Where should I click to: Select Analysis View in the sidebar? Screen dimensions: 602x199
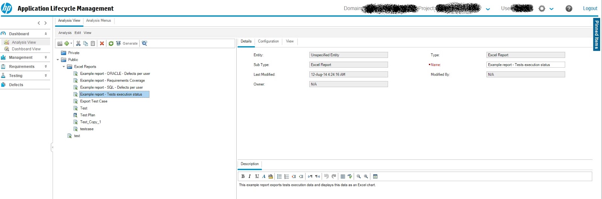24,43
